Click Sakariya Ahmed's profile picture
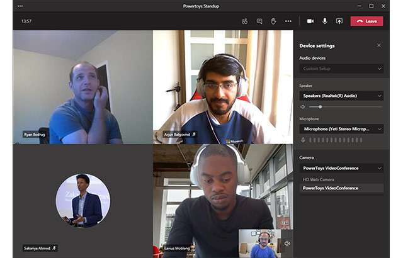Image resolution: width=403 pixels, height=258 pixels. (82, 201)
